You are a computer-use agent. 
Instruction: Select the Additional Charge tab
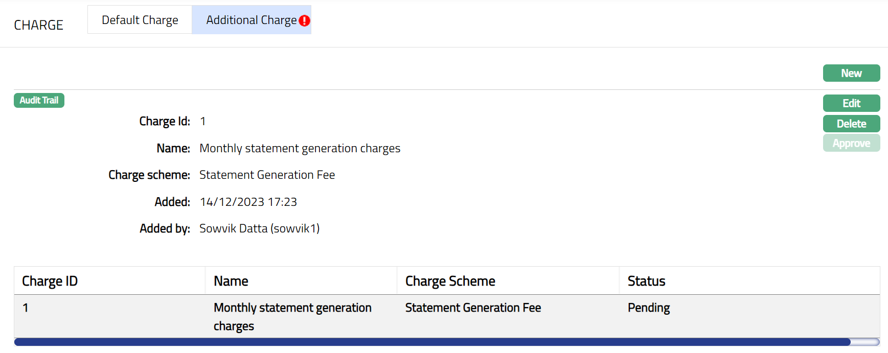(x=251, y=20)
